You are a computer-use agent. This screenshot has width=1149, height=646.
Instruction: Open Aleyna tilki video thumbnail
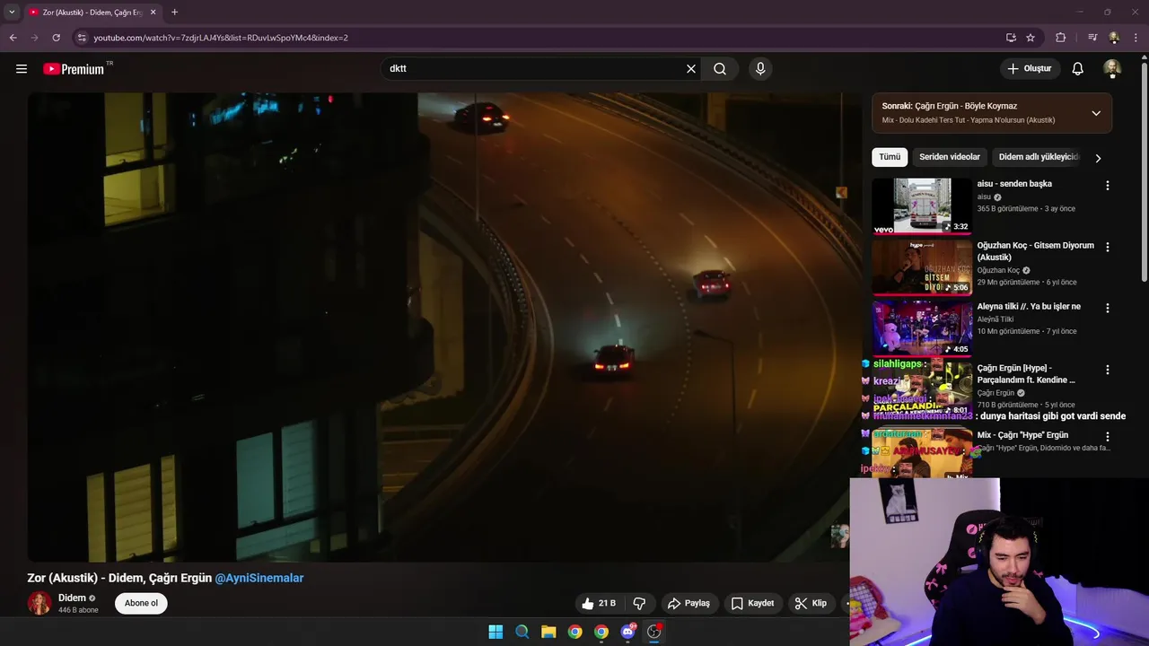[x=922, y=328]
